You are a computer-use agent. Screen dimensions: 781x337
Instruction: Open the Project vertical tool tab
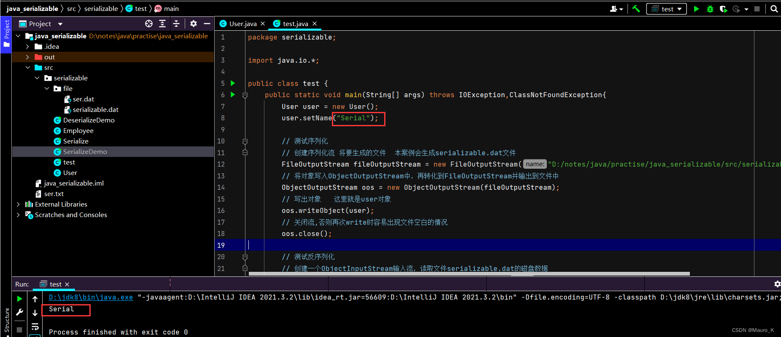[6, 34]
